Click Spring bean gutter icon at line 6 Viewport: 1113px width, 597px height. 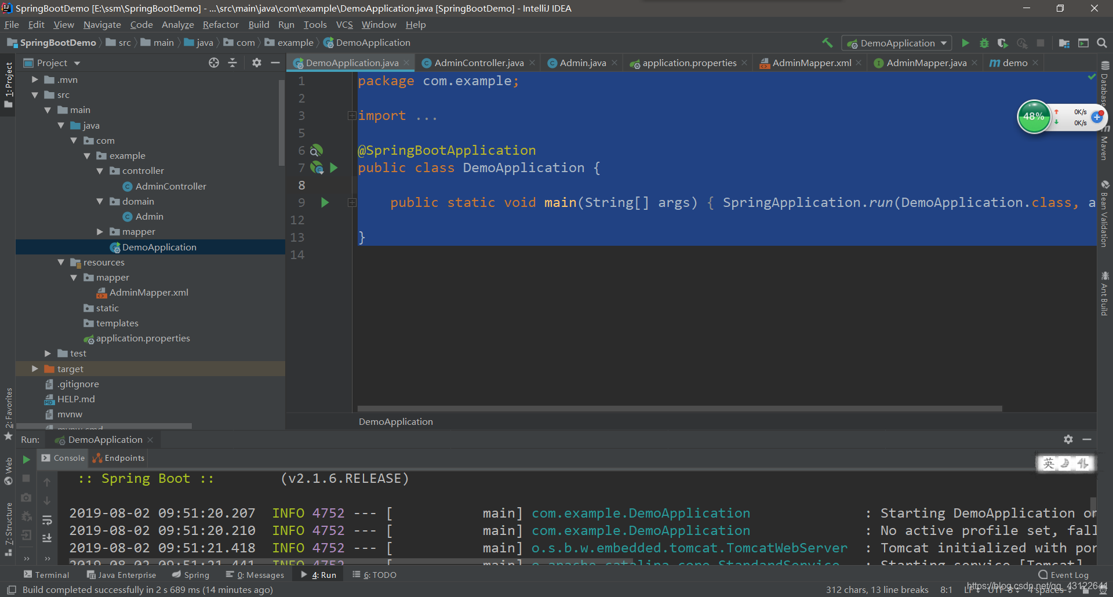pyautogui.click(x=316, y=150)
